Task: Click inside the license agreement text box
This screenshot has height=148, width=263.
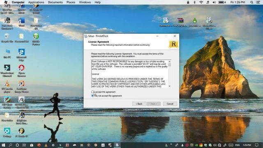Action: [x=130, y=74]
